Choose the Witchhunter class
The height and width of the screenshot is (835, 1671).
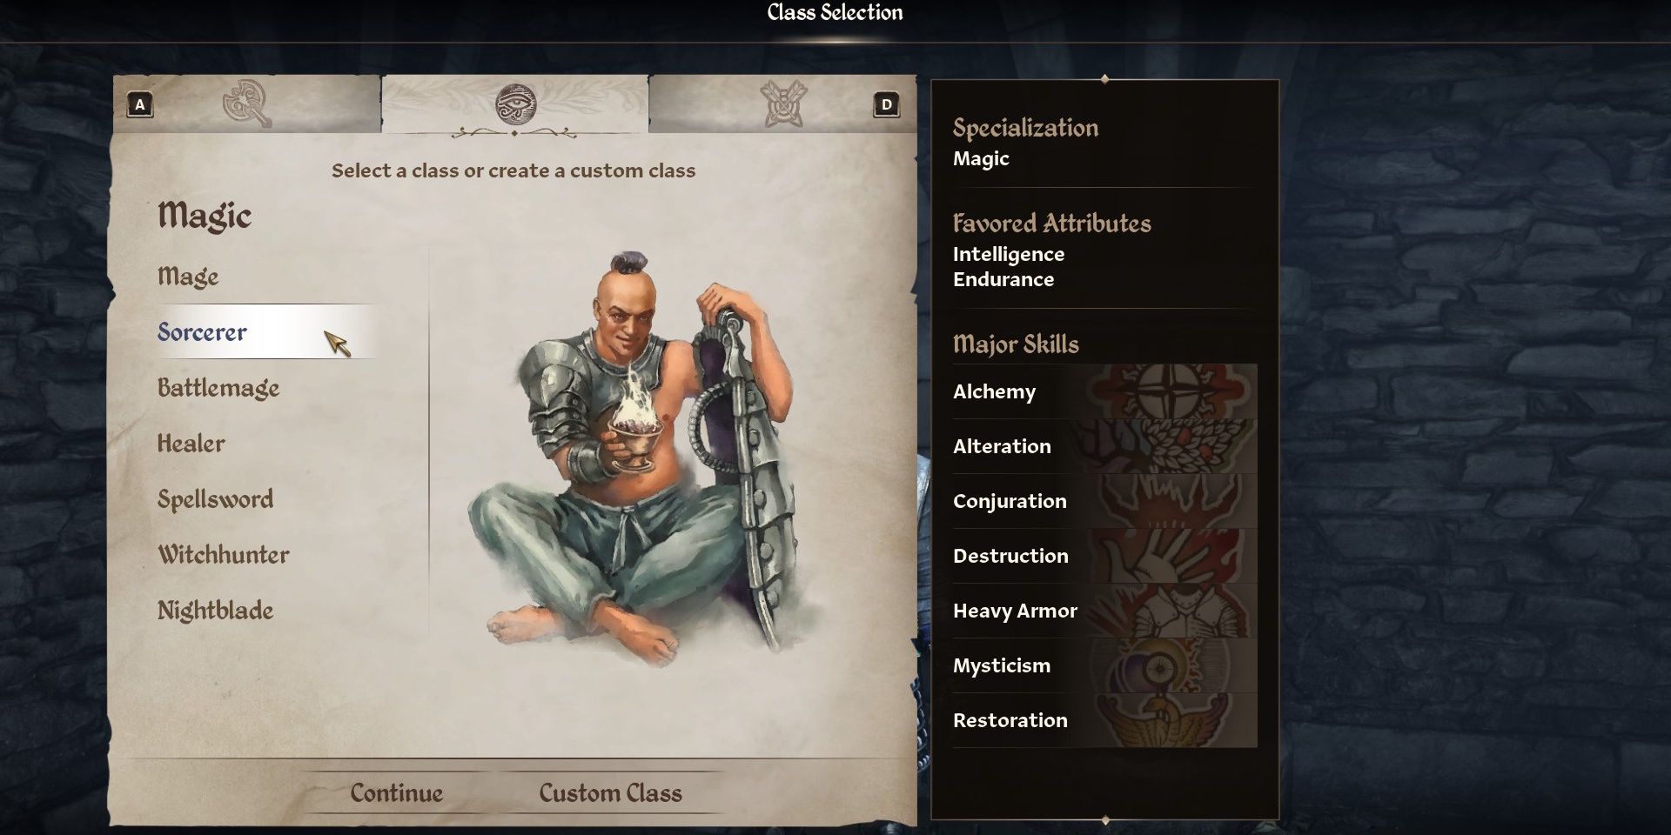224,555
